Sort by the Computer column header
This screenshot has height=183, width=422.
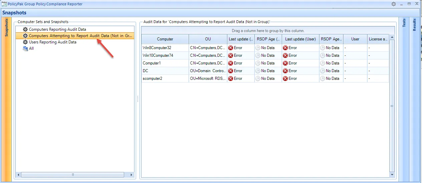[x=165, y=39]
